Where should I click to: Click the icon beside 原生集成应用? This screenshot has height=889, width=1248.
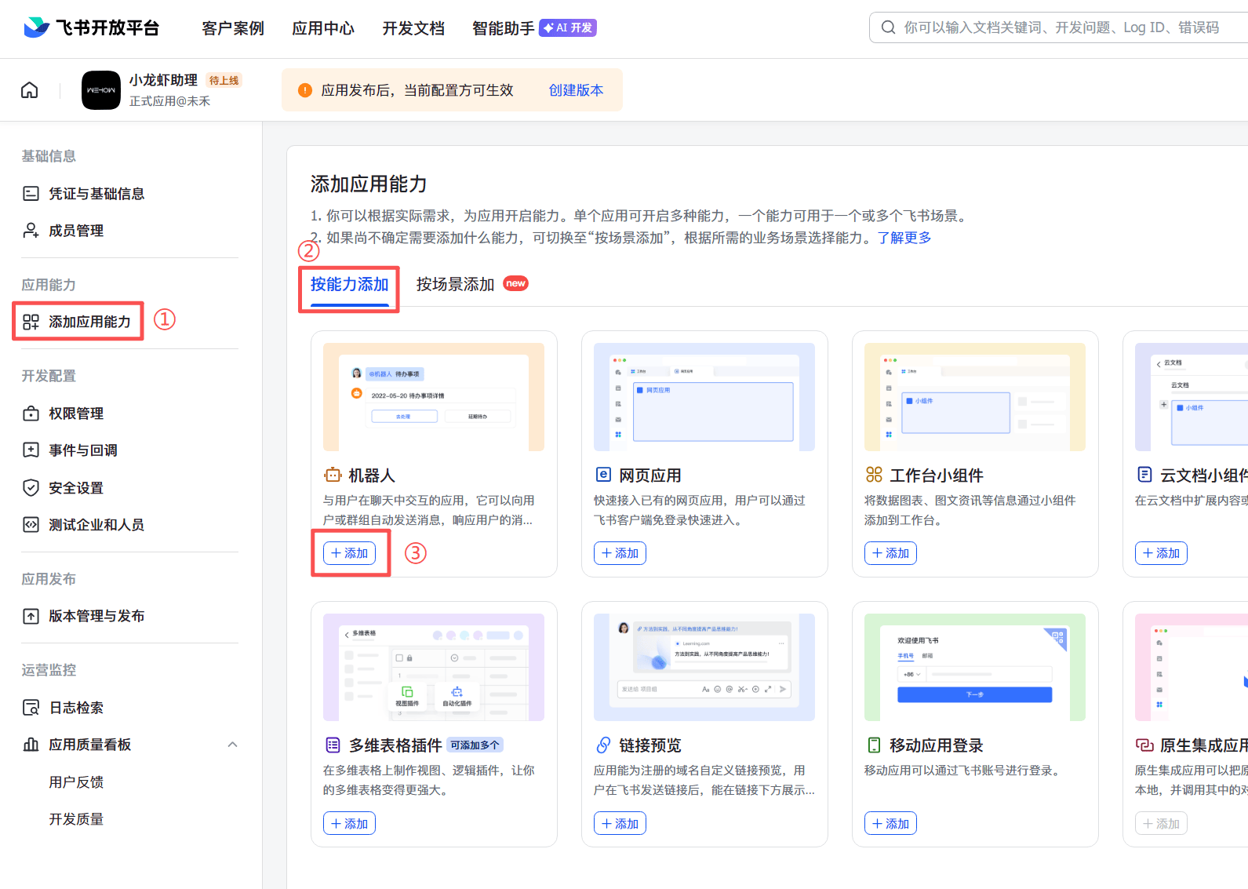[1144, 745]
